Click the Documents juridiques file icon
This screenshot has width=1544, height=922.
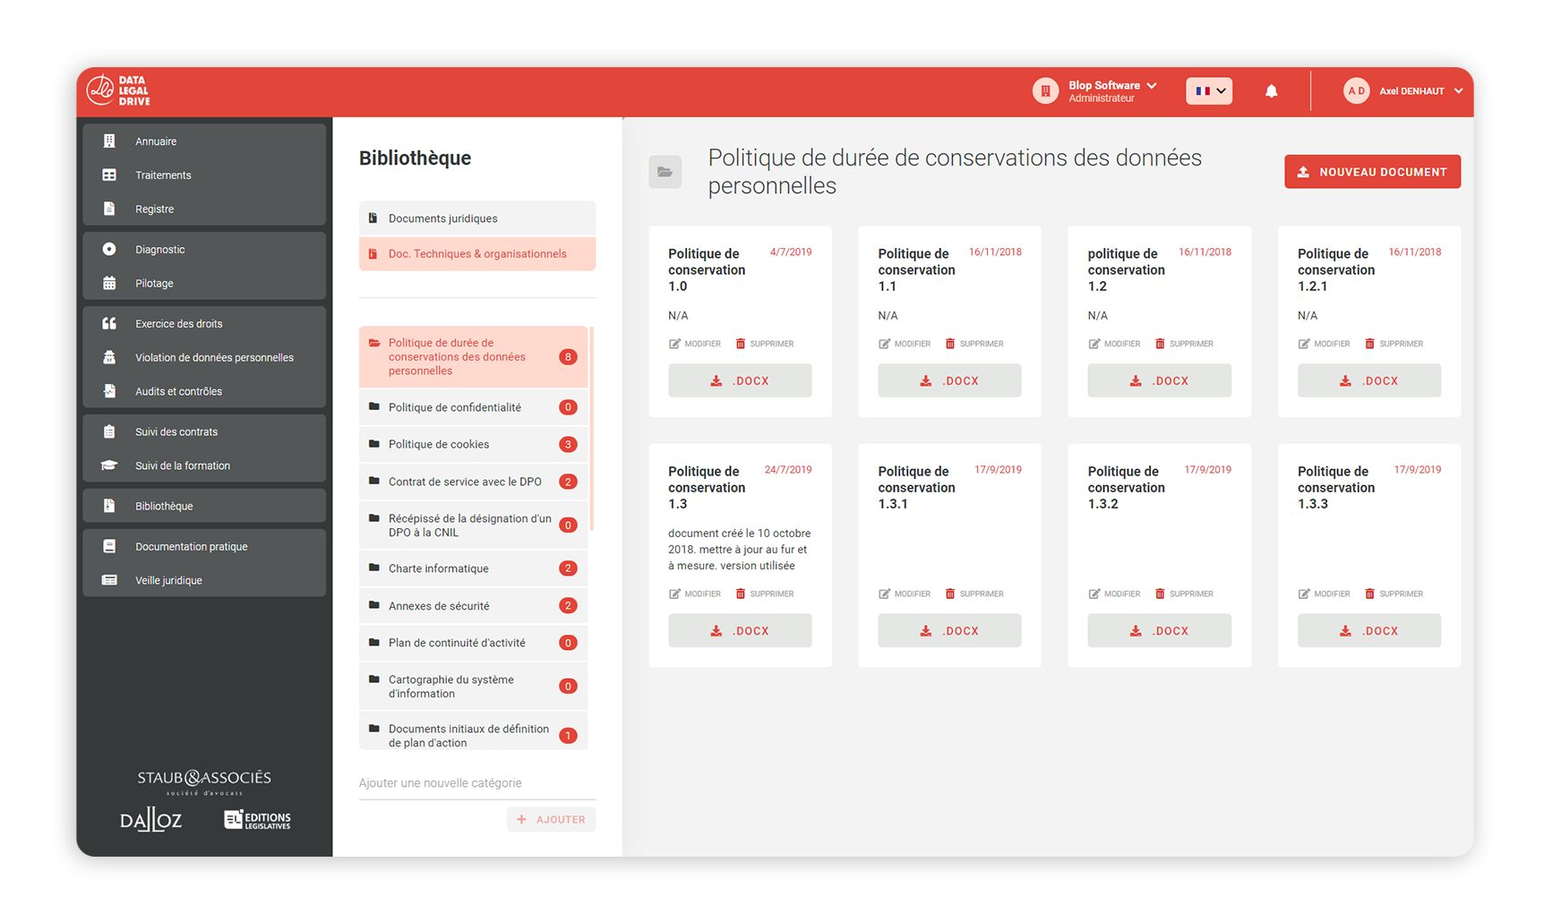373,218
